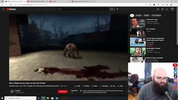Click the YouTube search input field
This screenshot has height=100, width=178.
click(83, 9)
